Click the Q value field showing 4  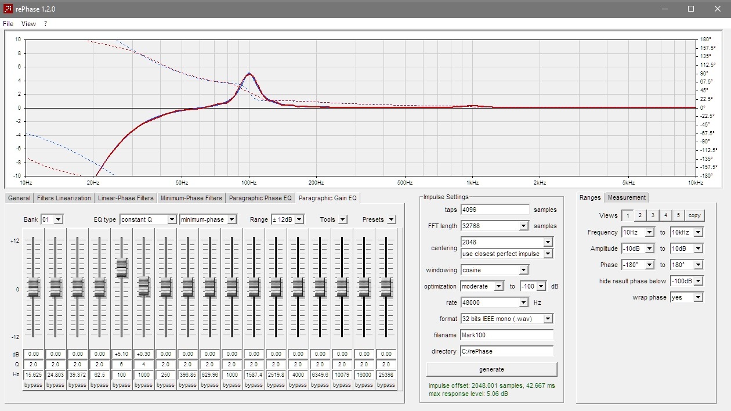click(143, 365)
